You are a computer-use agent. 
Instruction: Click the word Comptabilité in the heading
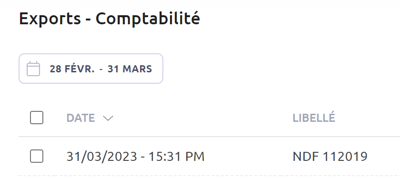click(148, 19)
